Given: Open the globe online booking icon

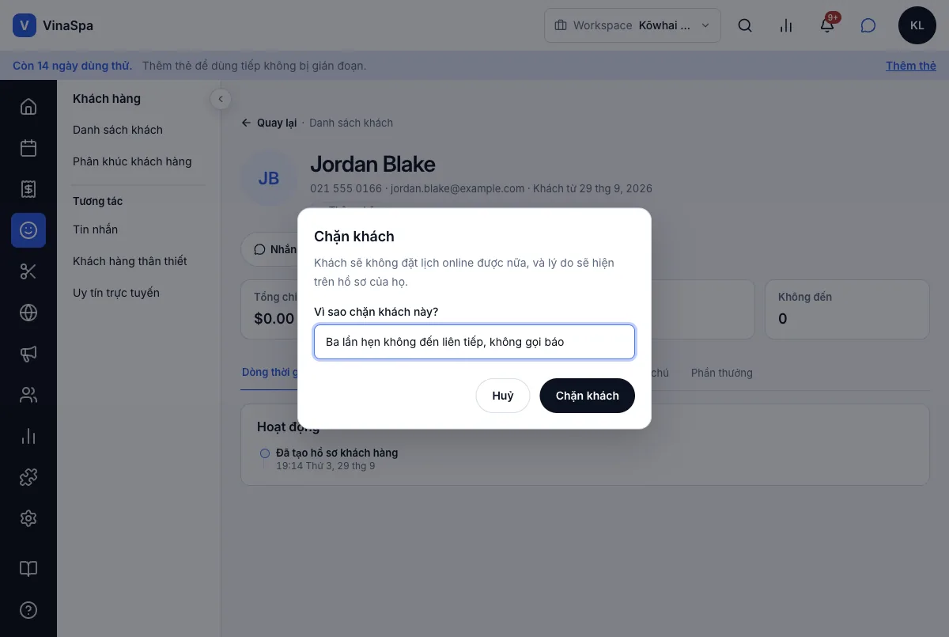Looking at the screenshot, I should coord(28,313).
